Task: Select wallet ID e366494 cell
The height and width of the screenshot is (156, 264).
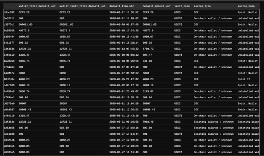Action: coord(9,37)
